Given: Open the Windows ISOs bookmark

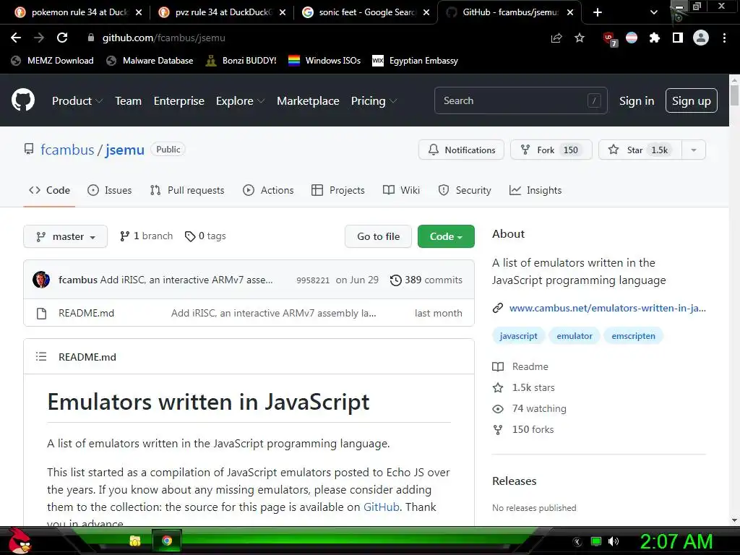Looking at the screenshot, I should tap(324, 61).
